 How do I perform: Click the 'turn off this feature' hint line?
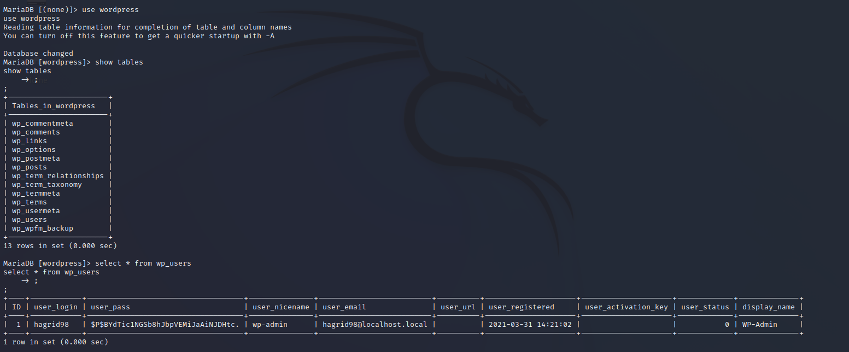pyautogui.click(x=139, y=36)
